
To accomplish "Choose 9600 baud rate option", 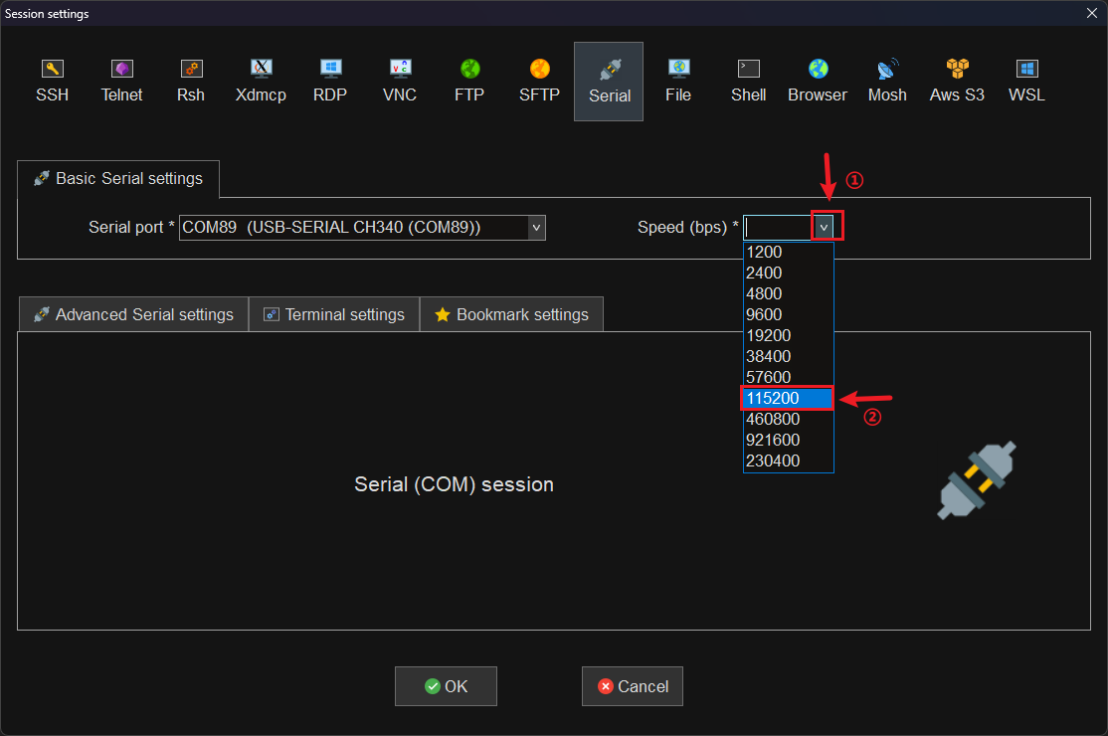I will tap(787, 314).
